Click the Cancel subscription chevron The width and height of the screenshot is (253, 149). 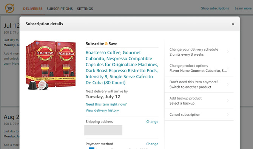tap(228, 115)
